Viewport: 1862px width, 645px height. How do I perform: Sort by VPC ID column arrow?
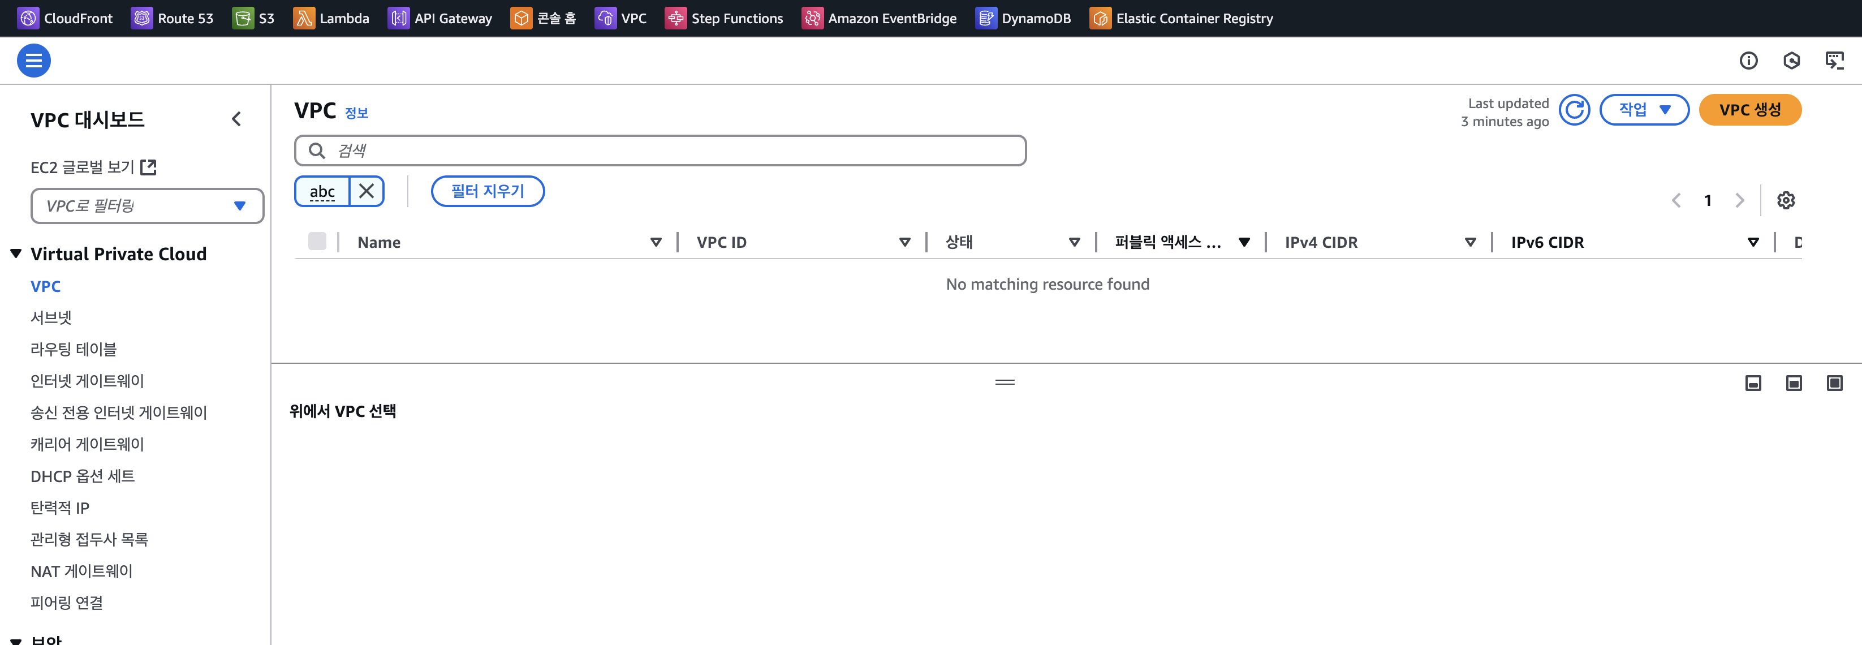(x=905, y=242)
